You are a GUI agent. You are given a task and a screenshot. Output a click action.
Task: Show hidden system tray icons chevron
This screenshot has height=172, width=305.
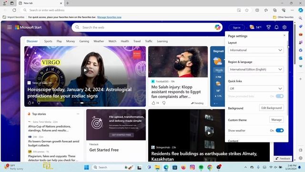245,167
